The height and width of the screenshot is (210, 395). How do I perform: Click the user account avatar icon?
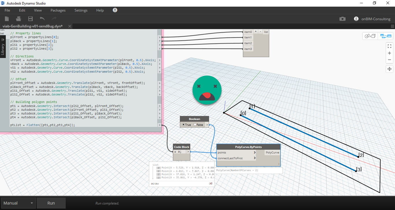coord(356,19)
